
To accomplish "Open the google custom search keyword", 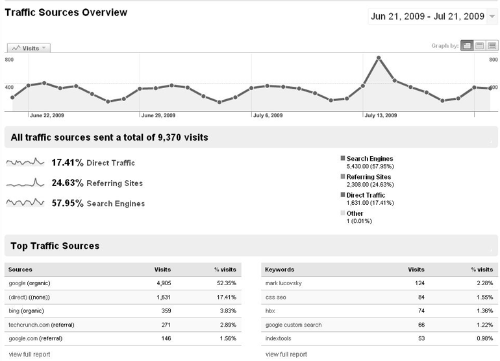I will 294,325.
